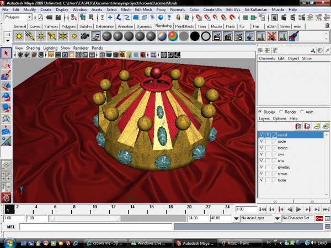The width and height of the screenshot is (331, 248).
Task: Create an area light from shelf
Action: pos(63,36)
